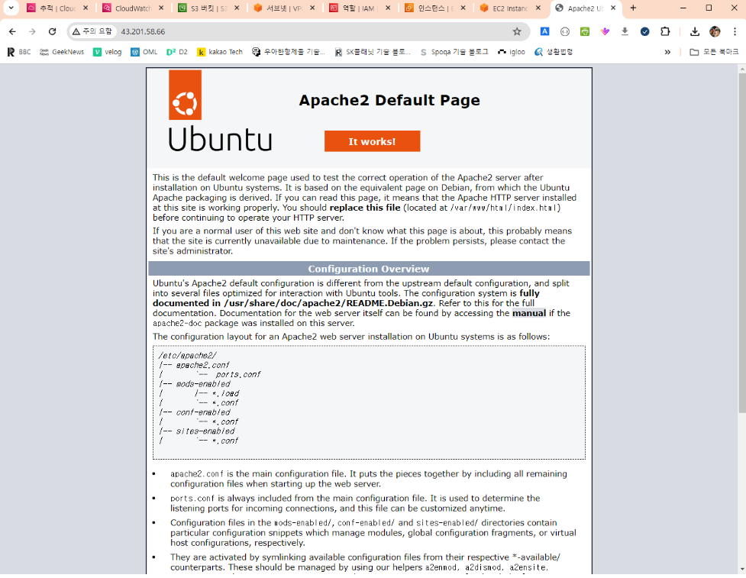
Task: Open the Extensions puzzle menu
Action: (665, 31)
